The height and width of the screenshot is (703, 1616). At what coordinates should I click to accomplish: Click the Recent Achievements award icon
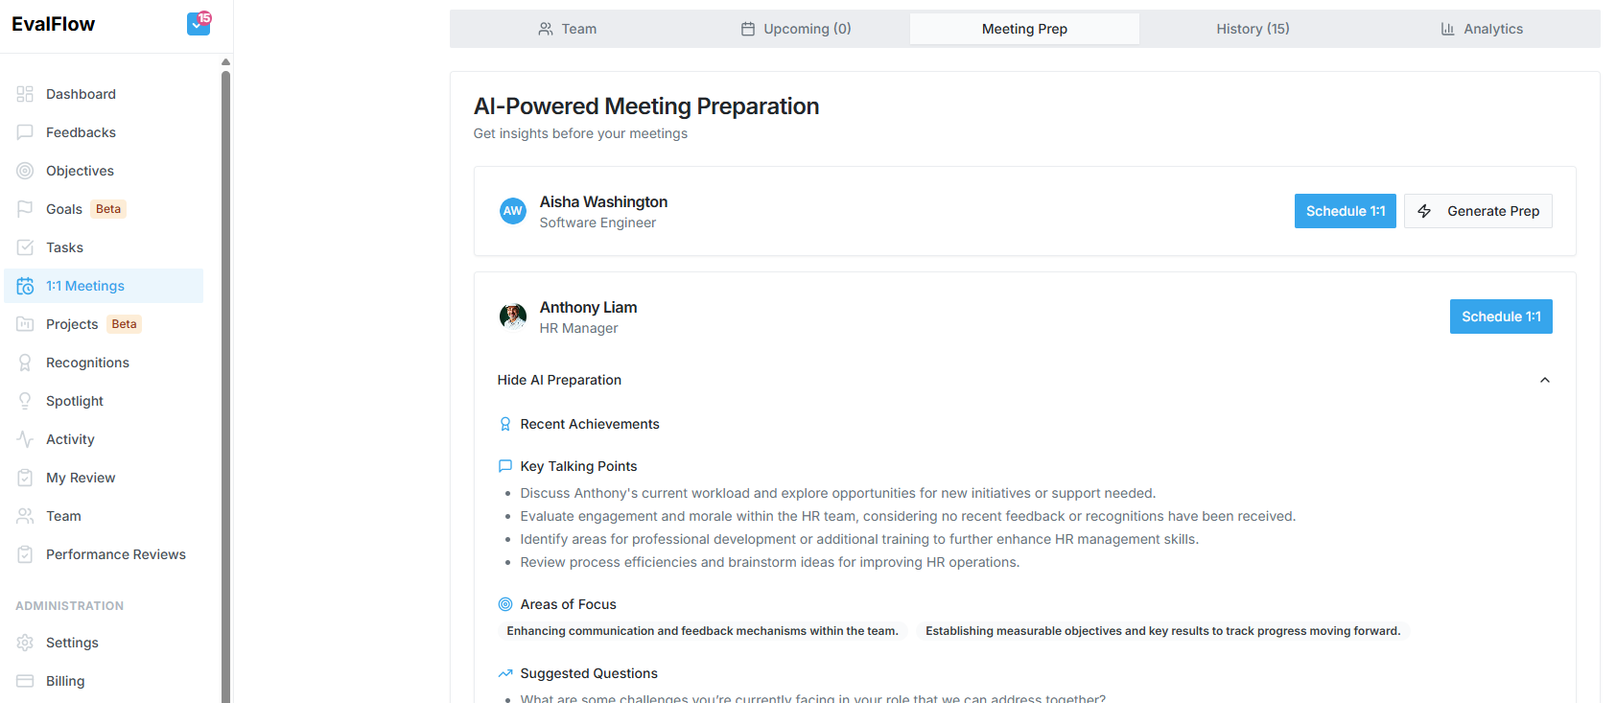point(505,424)
